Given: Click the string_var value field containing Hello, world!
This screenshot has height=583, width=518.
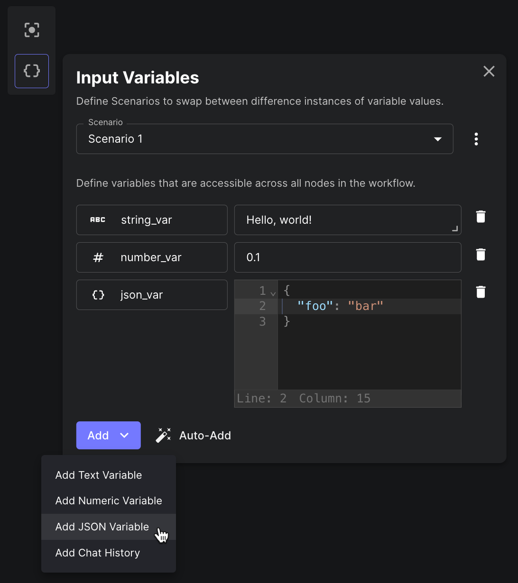Looking at the screenshot, I should pos(348,219).
